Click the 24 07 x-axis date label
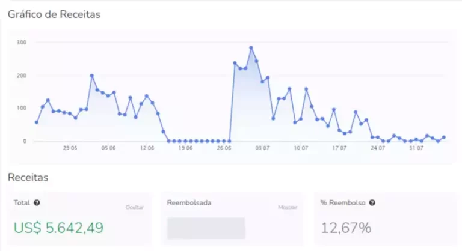 coord(378,148)
